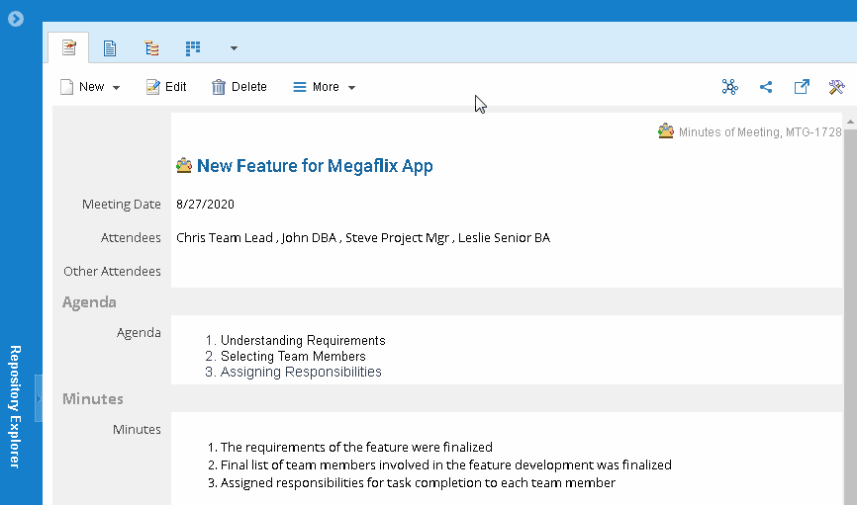Open record in new window icon
This screenshot has height=505, width=857.
[802, 87]
